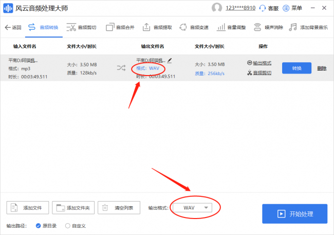Click the pencil icon to rename output file

tap(170, 61)
